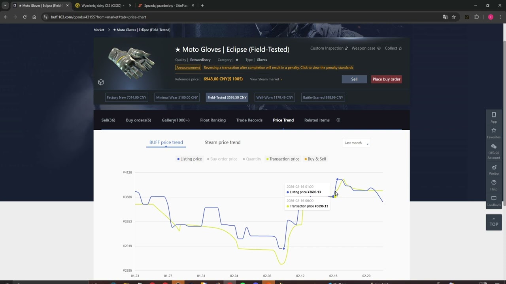Select the BUFF price trend tab
This screenshot has width=506, height=284.
[x=166, y=142]
